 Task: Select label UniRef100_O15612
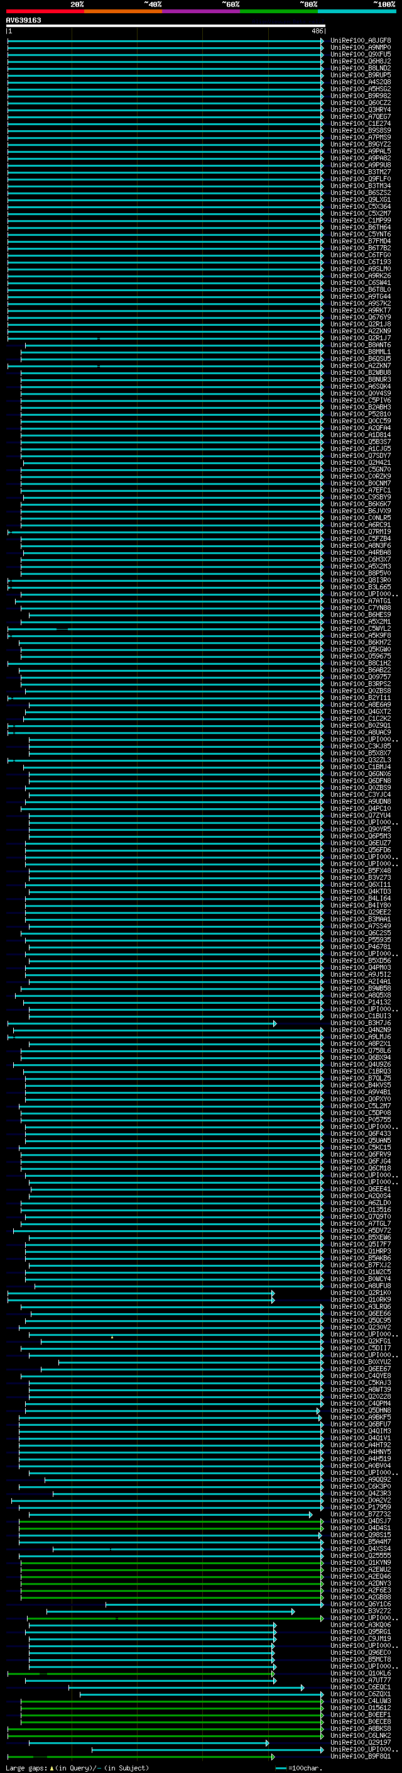[361, 1708]
